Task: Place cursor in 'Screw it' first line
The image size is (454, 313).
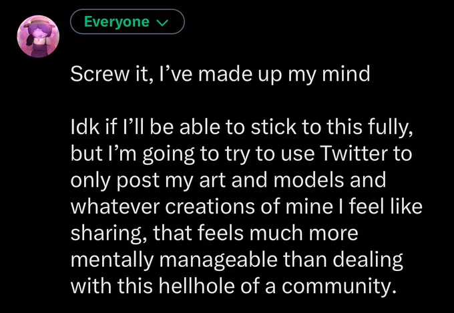Action: (220, 74)
